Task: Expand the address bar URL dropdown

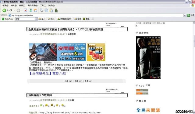Action: (185, 15)
